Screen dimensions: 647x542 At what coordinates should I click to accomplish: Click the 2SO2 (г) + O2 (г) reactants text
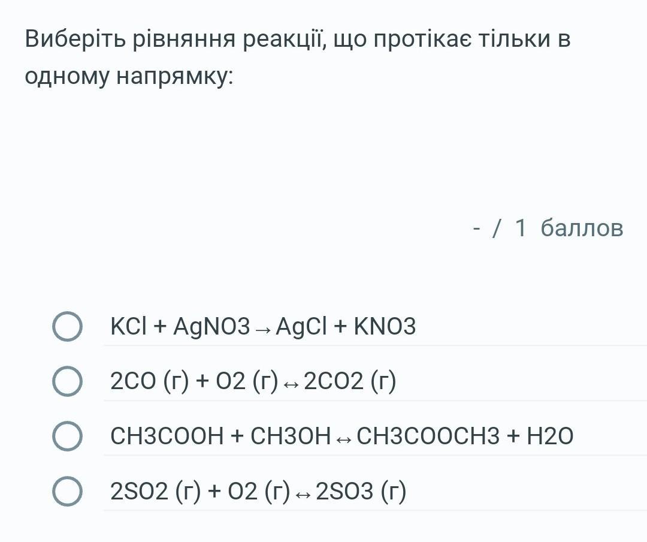pyautogui.click(x=200, y=491)
